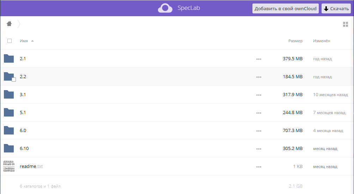Open folder named 6.0
Viewport: 354px width, 194px height.
[23, 131]
